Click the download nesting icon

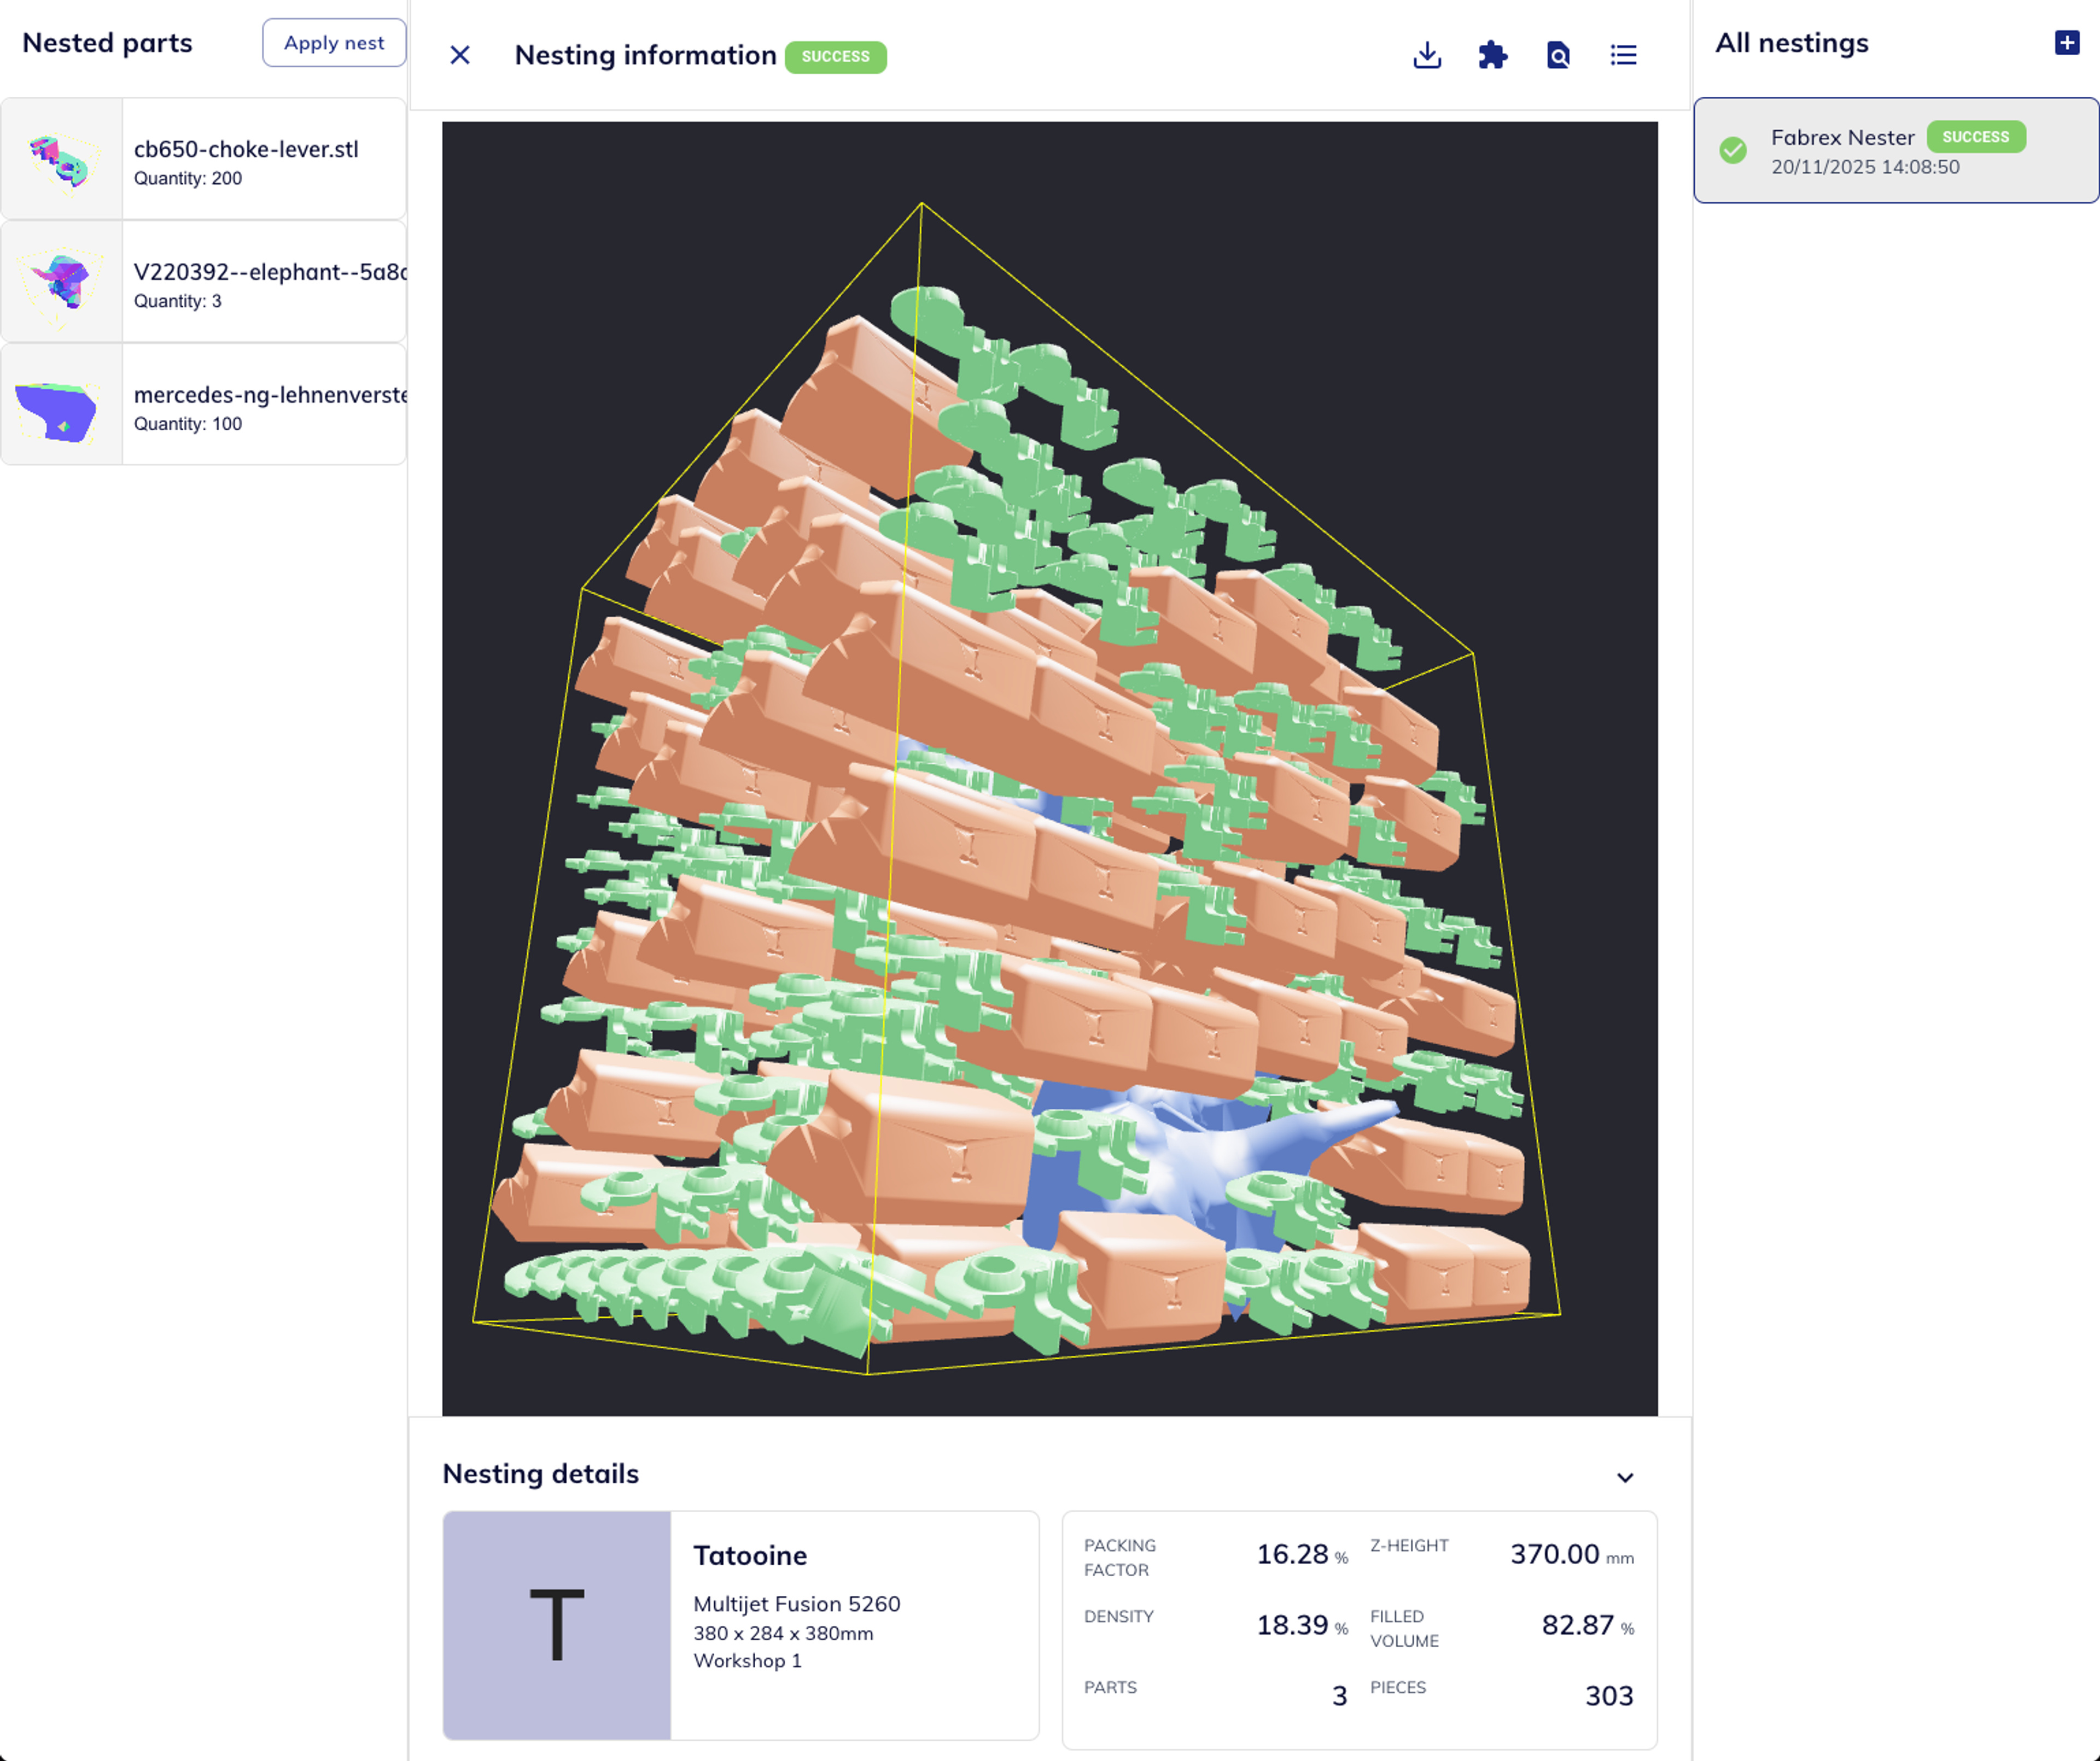[1427, 55]
